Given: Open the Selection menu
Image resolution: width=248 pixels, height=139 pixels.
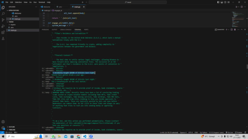Looking at the screenshot, I should click(18, 2).
